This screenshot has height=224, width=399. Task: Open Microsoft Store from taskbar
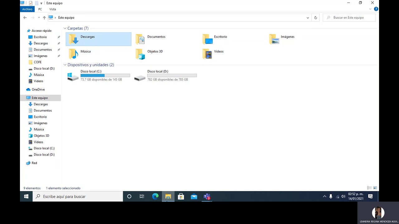point(181,196)
